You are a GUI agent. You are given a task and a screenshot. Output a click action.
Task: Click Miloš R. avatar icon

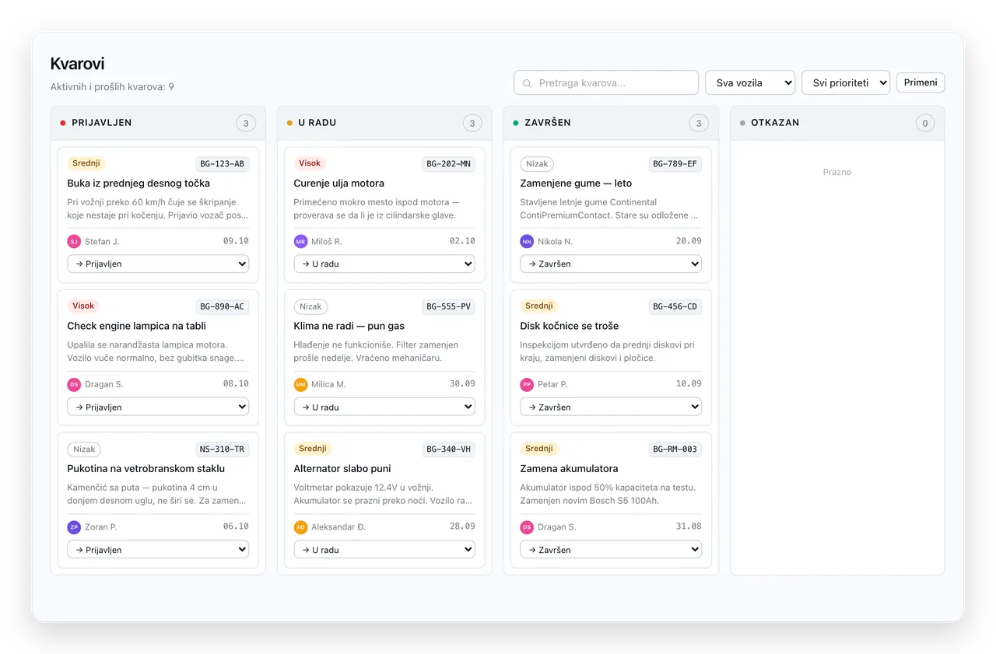[x=300, y=242]
